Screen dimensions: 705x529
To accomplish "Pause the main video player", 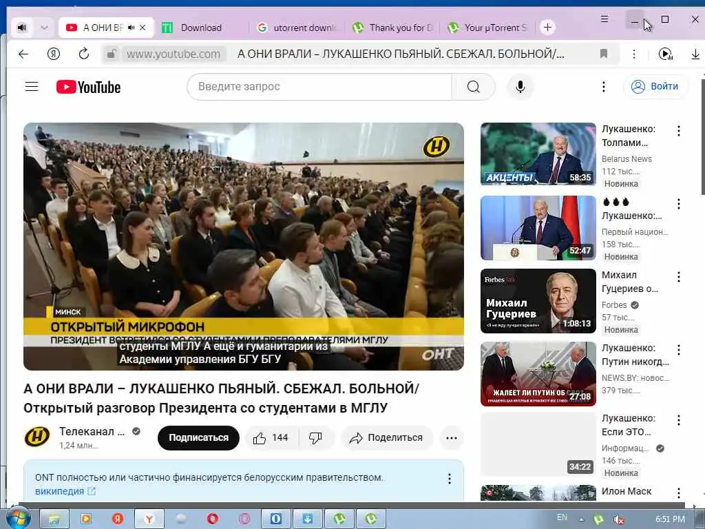I will 244,246.
